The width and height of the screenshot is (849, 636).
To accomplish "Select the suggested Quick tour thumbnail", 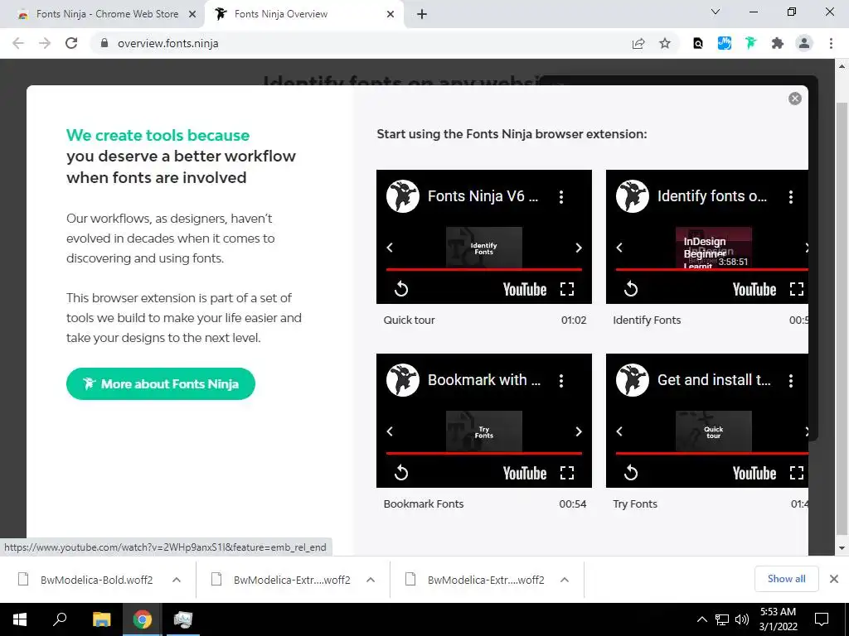I will [x=714, y=431].
